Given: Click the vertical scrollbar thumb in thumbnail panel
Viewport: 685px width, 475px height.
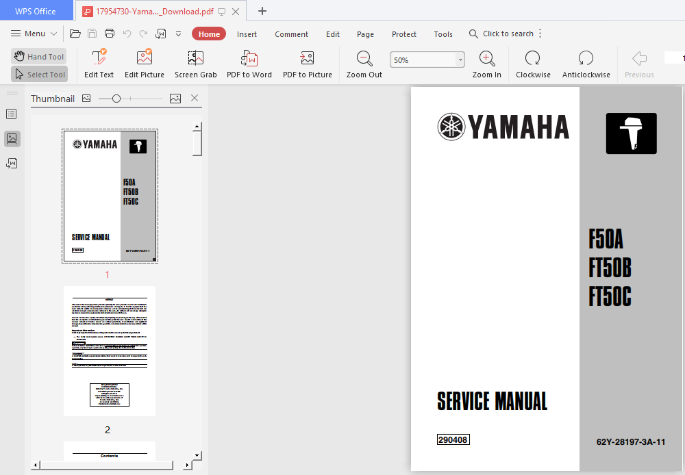Looking at the screenshot, I should (197, 143).
